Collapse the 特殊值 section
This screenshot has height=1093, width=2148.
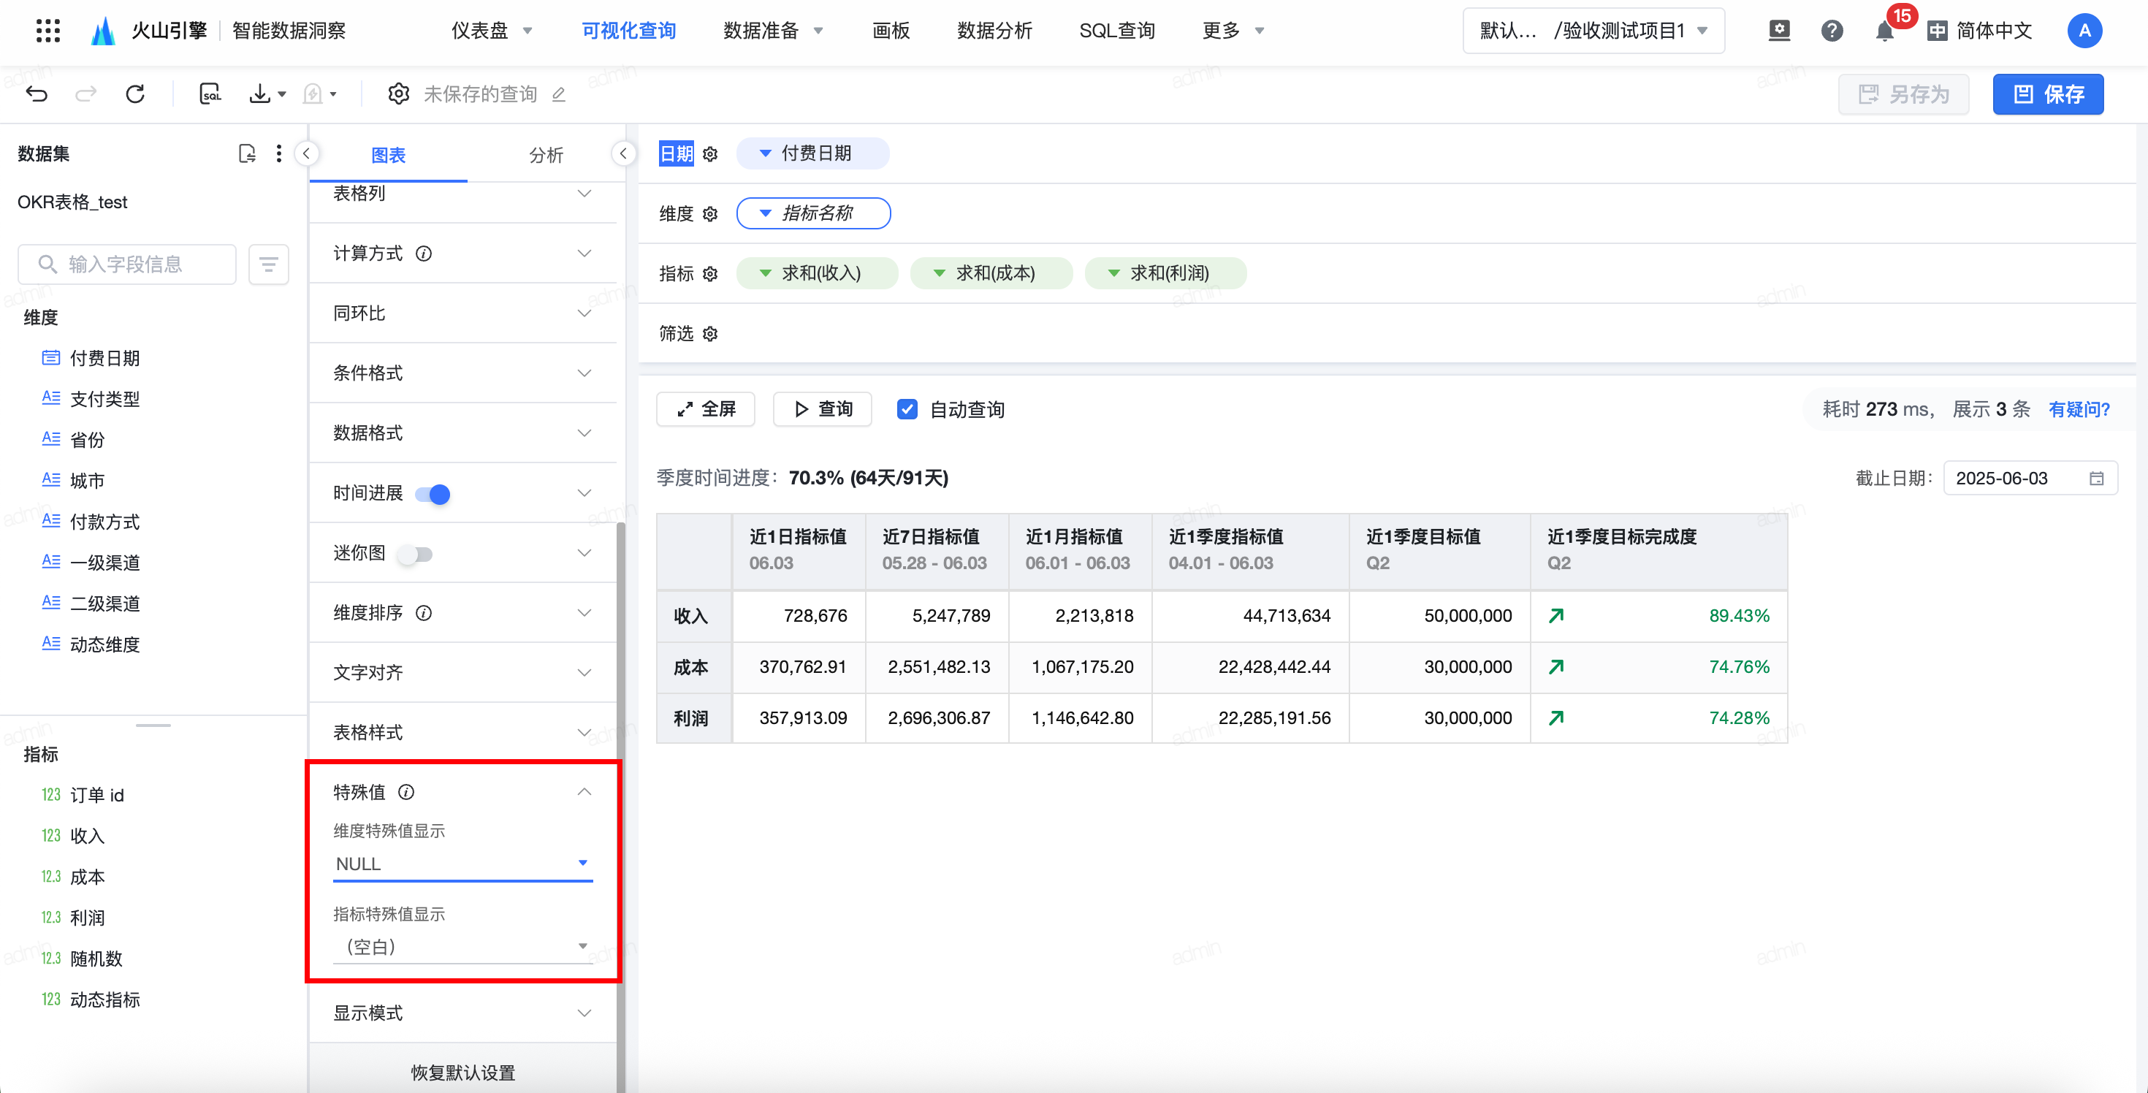(x=584, y=792)
